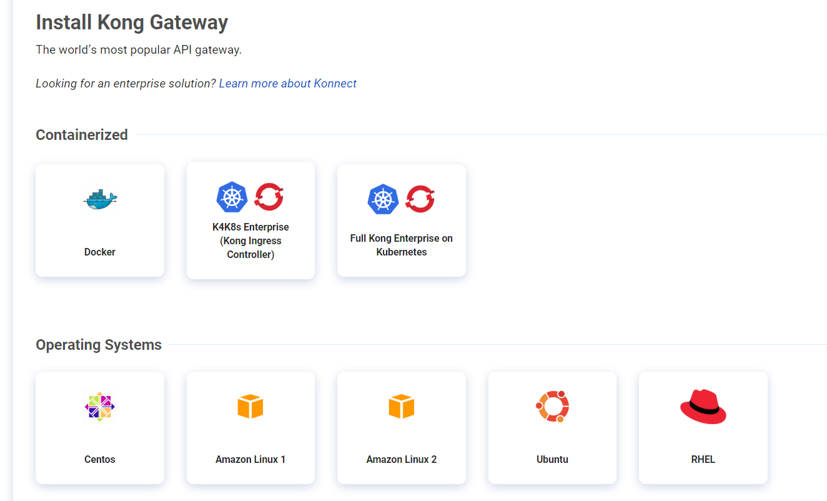Click Kubernetes wheel icon in K4K8s Enterprise card
This screenshot has height=501, width=827.
tap(232, 197)
